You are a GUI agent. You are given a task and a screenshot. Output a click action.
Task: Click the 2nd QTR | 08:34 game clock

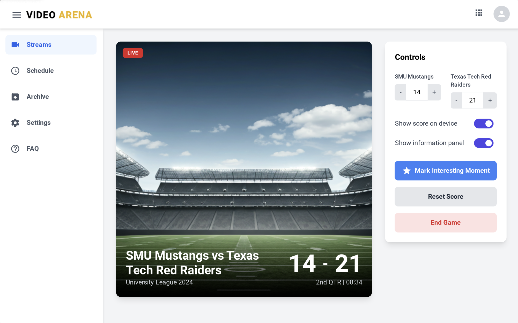(339, 282)
